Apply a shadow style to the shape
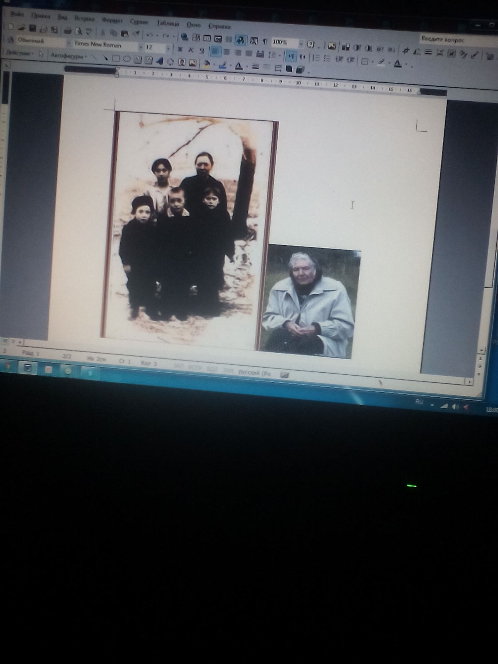Screen dimensions: 498x664 (x=289, y=69)
